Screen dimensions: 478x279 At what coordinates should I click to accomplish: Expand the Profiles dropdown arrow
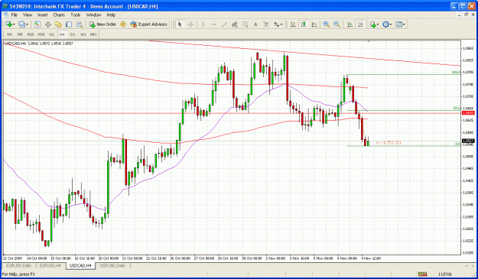pyautogui.click(x=27, y=24)
